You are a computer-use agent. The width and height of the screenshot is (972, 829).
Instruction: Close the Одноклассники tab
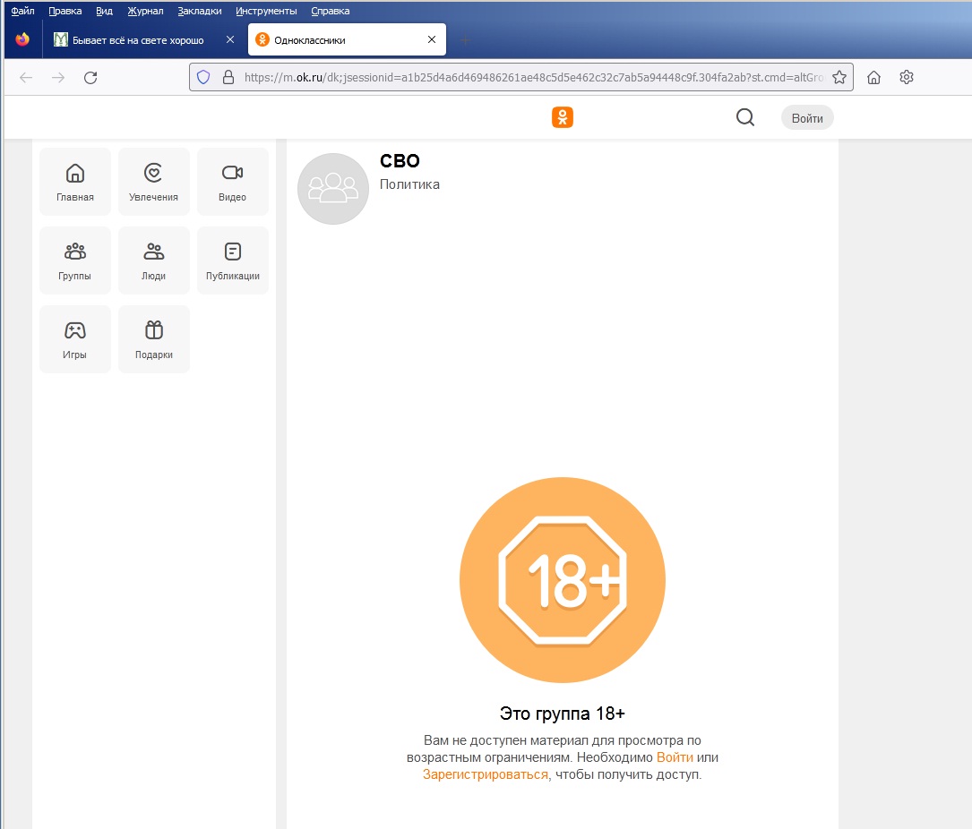432,39
